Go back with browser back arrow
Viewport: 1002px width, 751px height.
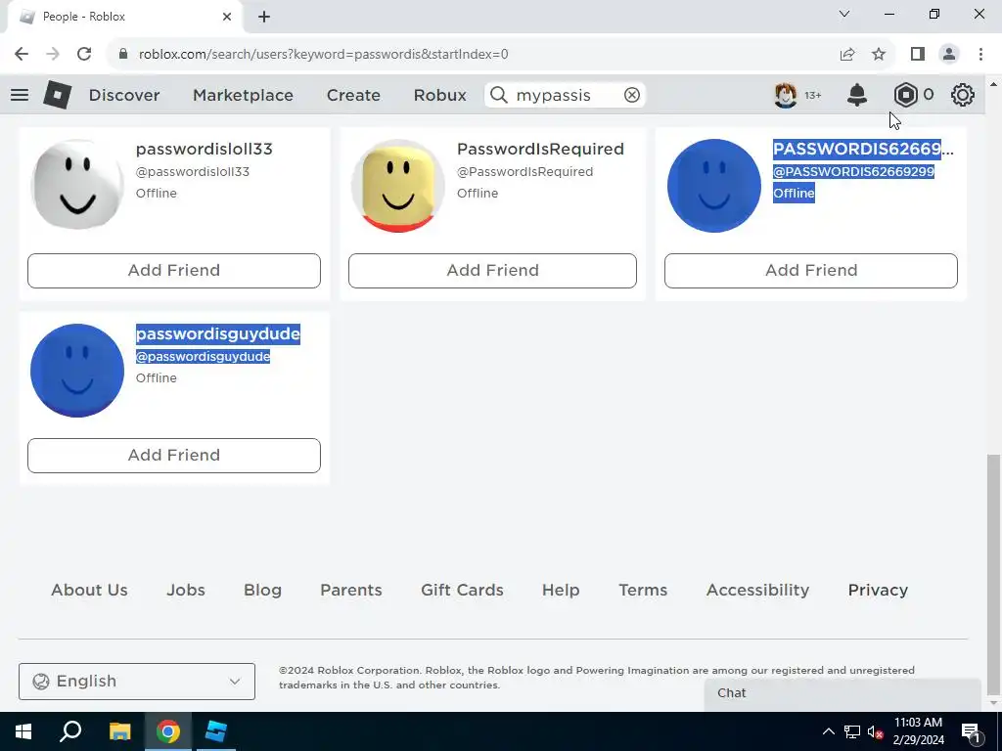pos(22,54)
